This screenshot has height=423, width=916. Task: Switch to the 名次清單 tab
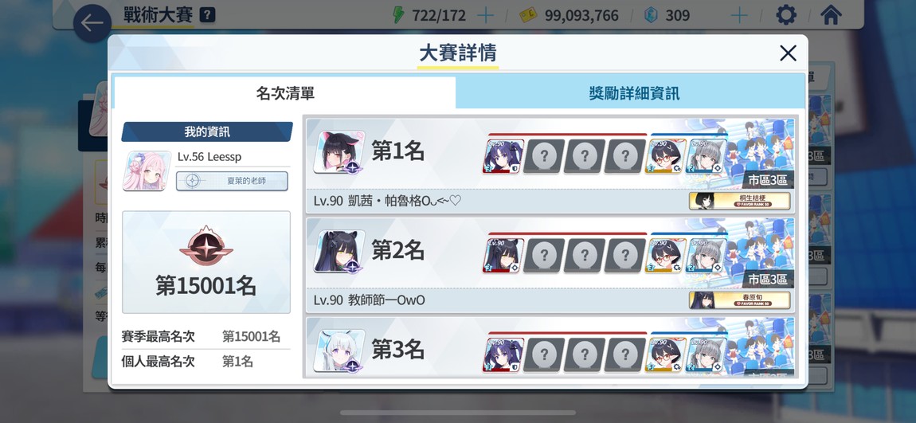[x=285, y=93]
